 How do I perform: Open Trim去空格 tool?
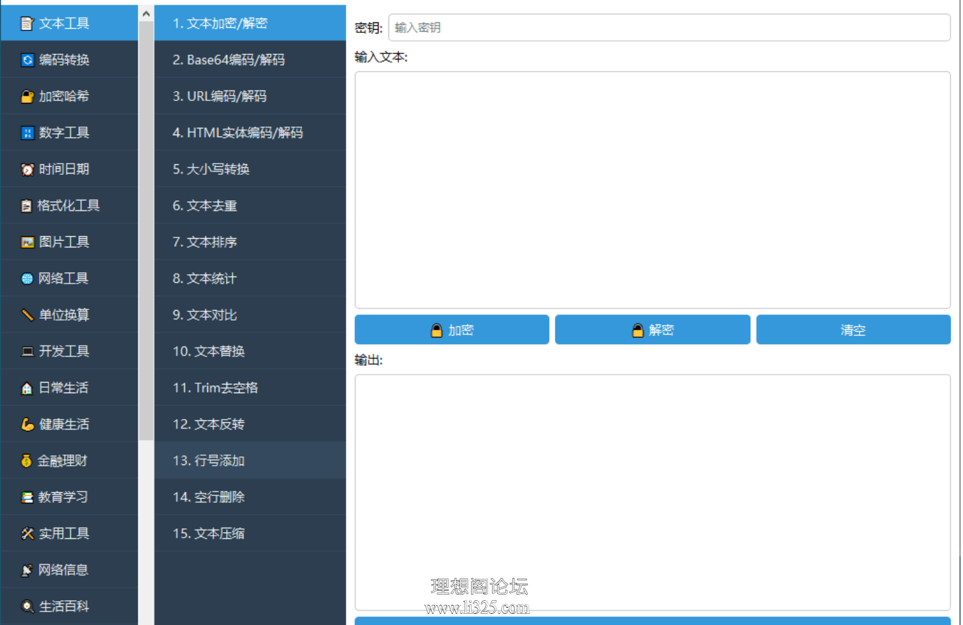[250, 388]
